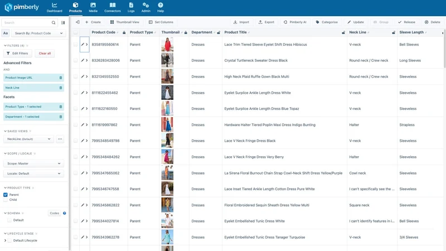Click the Update button
This screenshot has height=251, width=446.
click(356, 22)
